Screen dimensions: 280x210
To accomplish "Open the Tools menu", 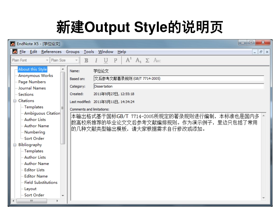I will tap(88, 52).
